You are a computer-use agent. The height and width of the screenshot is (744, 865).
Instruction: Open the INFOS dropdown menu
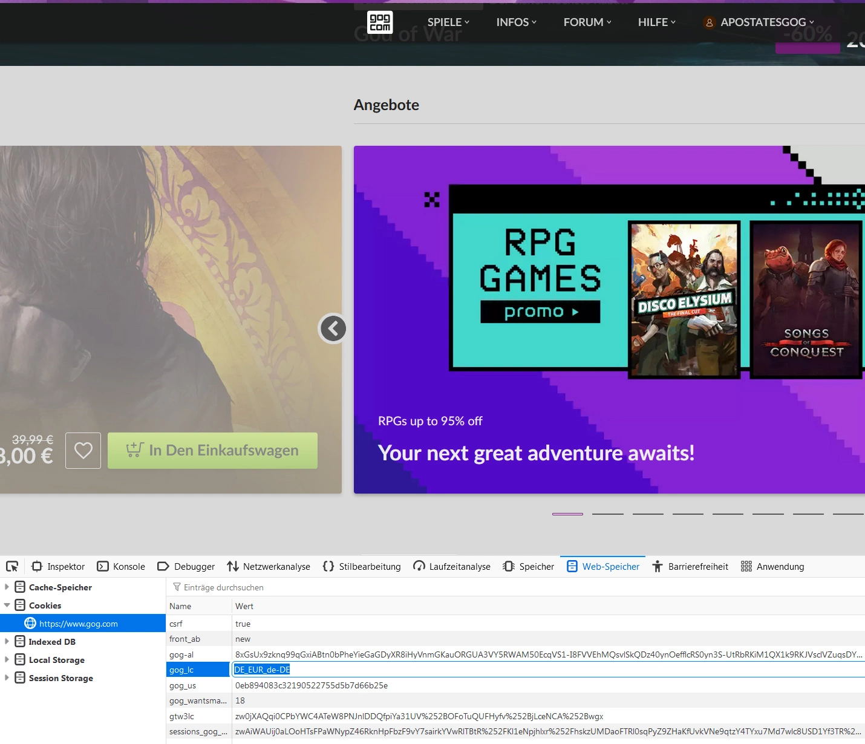click(517, 22)
